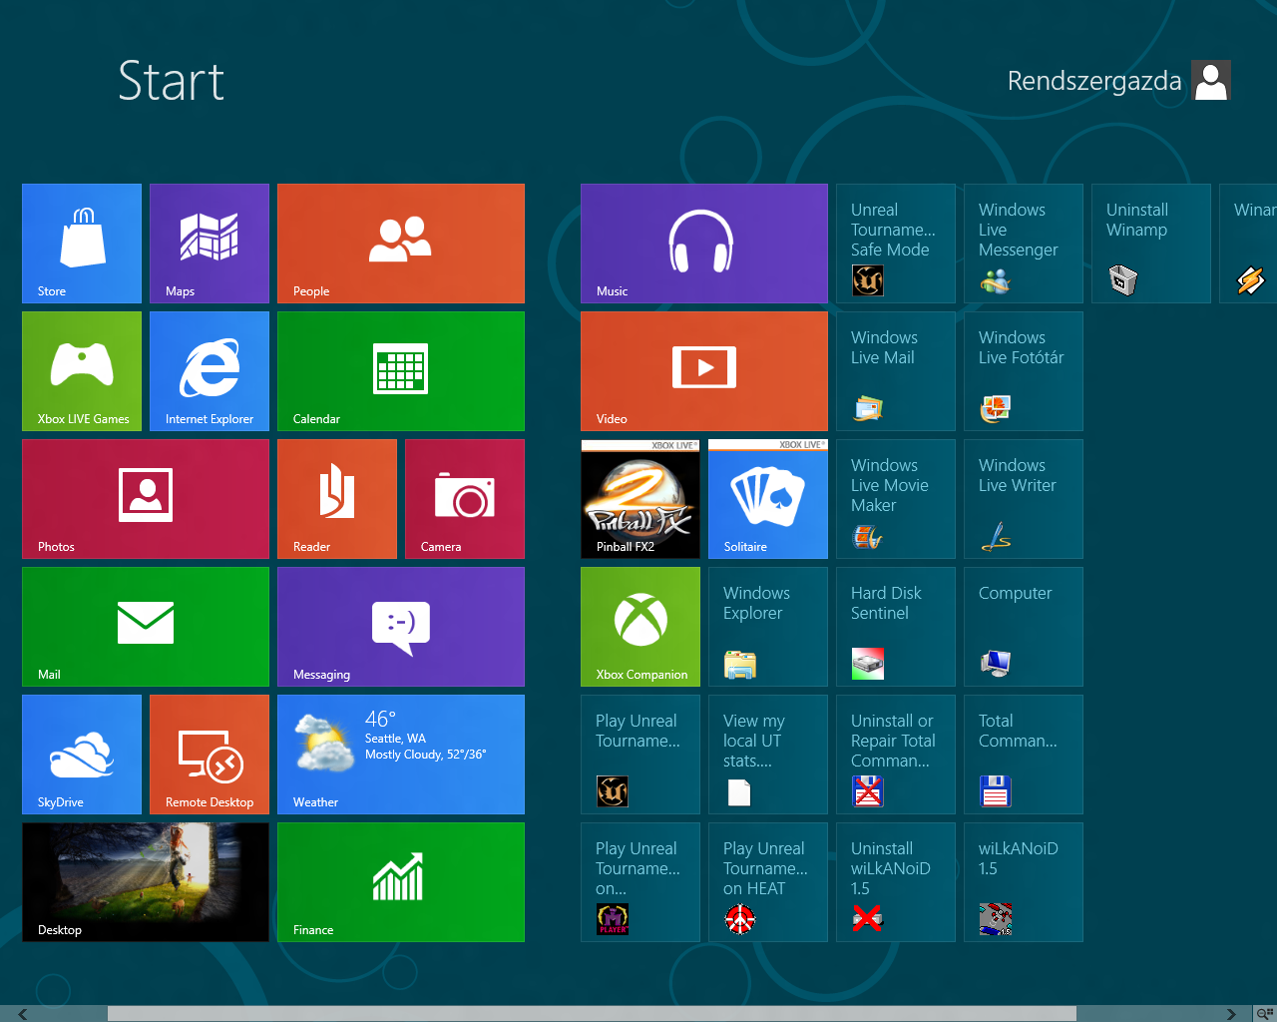Open the Solitaire tile

coord(767,498)
